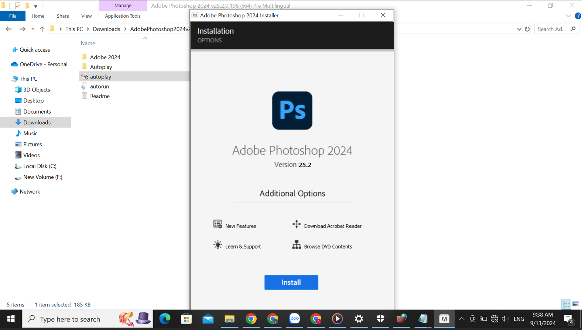Screen dimensions: 582x330
Task: Click the Photoshop Ps logo
Action: tap(292, 111)
